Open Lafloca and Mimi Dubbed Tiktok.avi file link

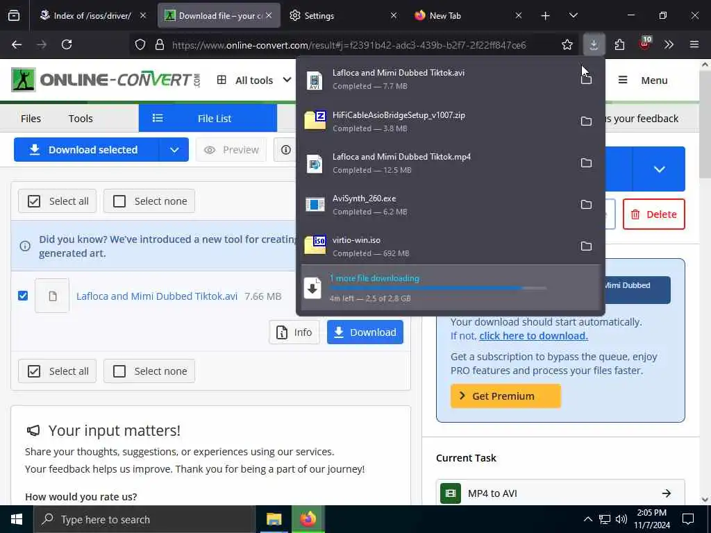(157, 296)
